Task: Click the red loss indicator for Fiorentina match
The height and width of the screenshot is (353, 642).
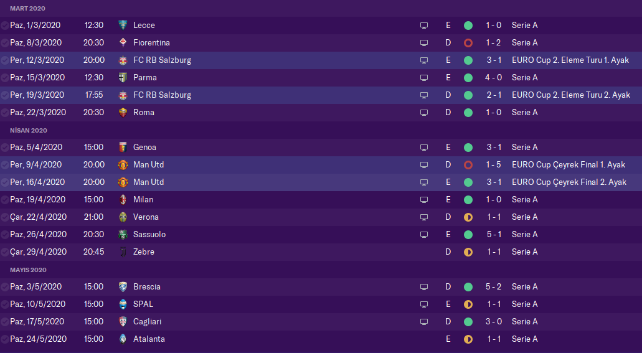Action: coord(468,43)
